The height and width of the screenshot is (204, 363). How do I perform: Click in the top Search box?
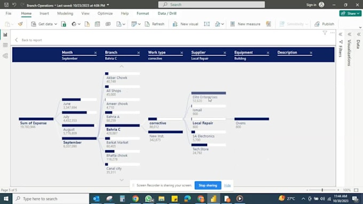(211, 5)
